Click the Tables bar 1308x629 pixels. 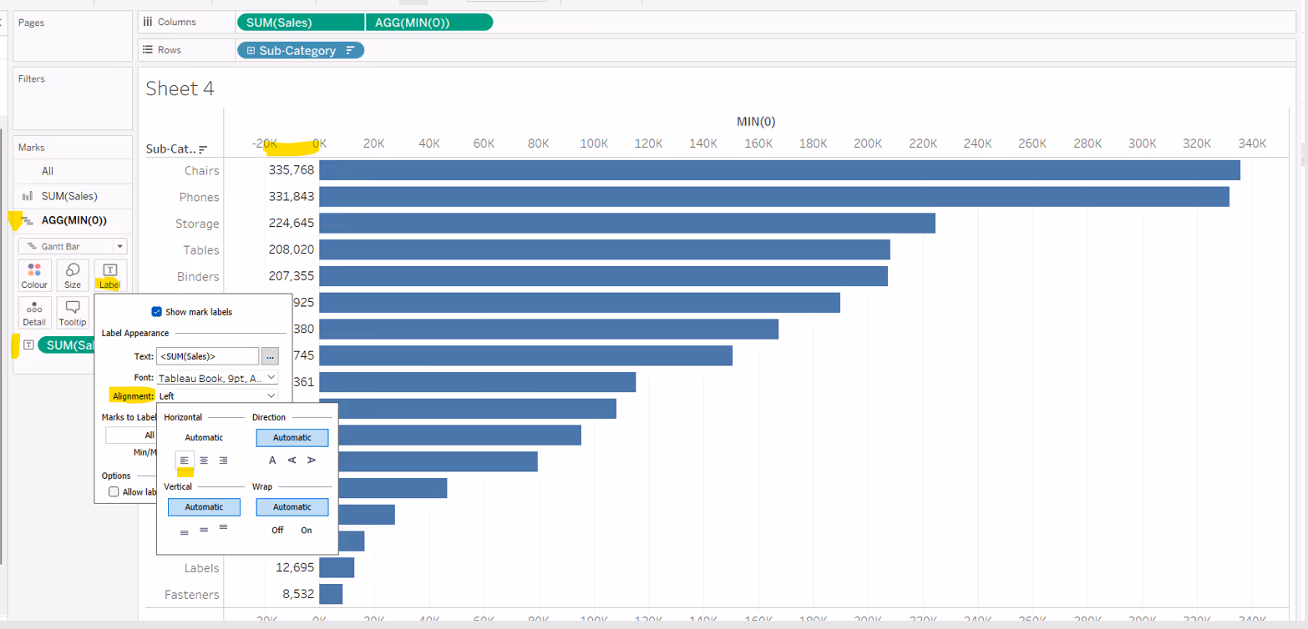tap(605, 249)
